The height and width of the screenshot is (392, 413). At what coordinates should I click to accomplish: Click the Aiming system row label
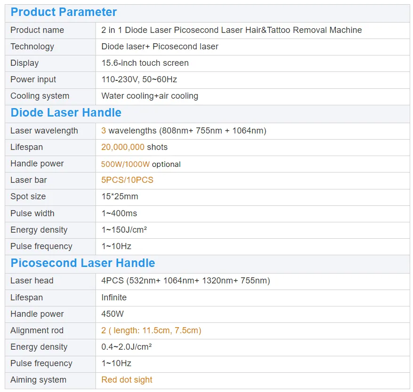[x=38, y=380]
